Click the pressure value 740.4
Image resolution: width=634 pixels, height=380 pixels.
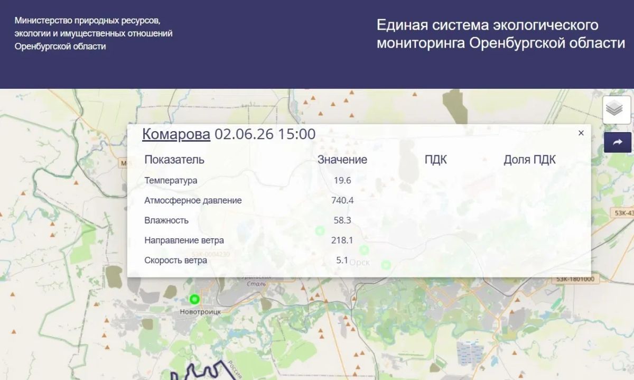pos(342,200)
